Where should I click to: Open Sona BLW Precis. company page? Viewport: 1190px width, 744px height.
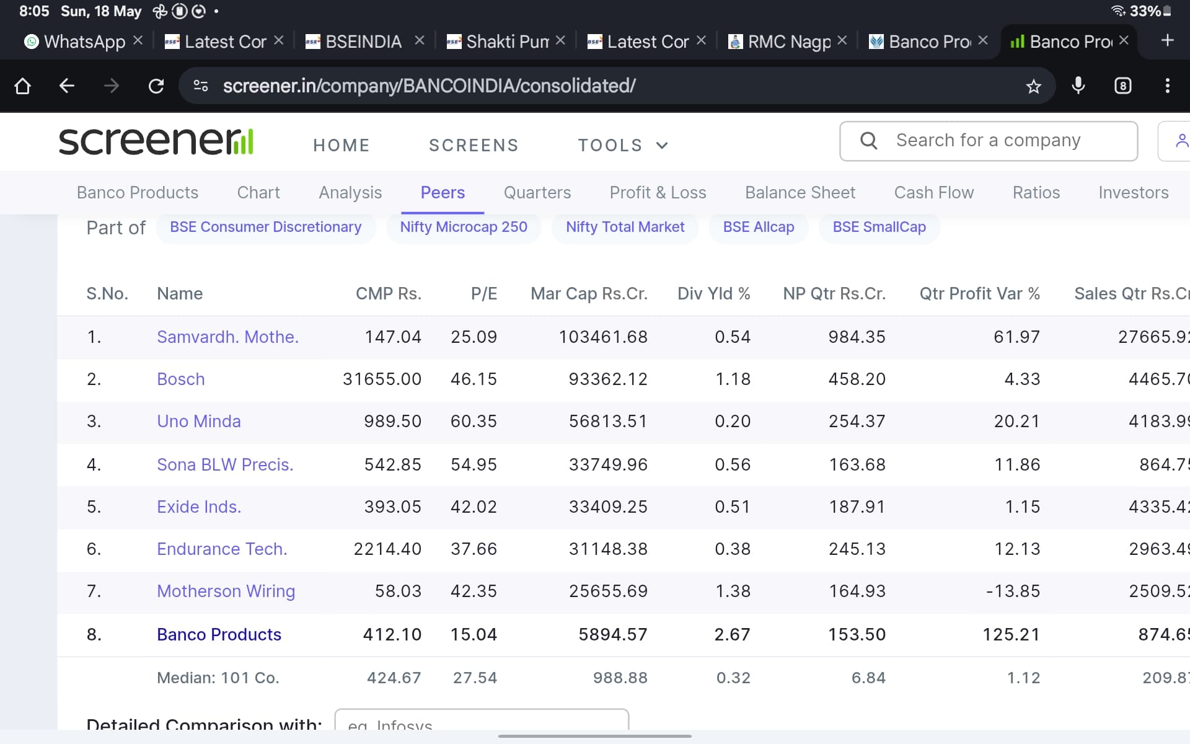225,464
